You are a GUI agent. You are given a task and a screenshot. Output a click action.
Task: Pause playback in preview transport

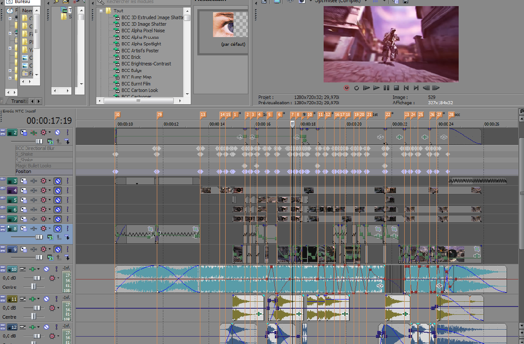click(x=386, y=88)
